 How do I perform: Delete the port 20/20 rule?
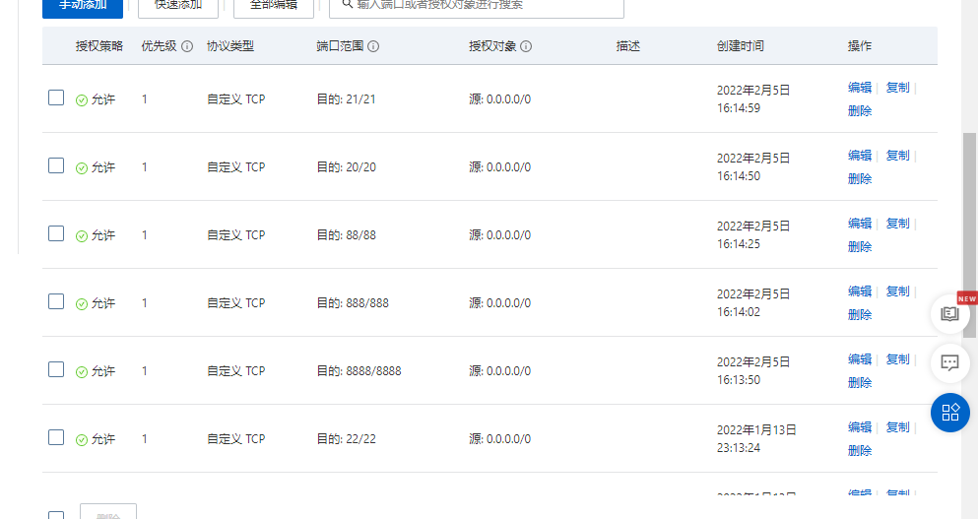[860, 179]
